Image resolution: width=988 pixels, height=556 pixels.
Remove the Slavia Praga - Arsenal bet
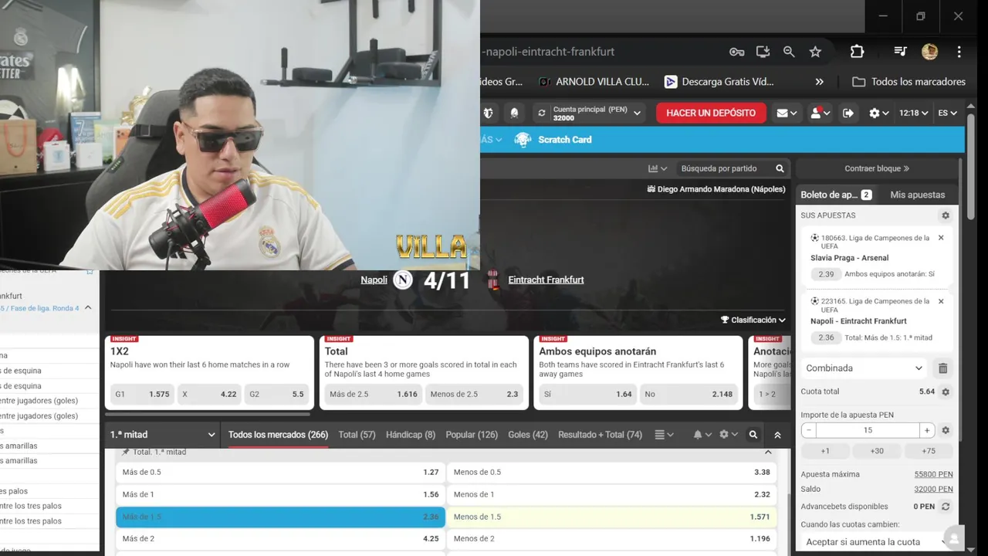tap(941, 238)
